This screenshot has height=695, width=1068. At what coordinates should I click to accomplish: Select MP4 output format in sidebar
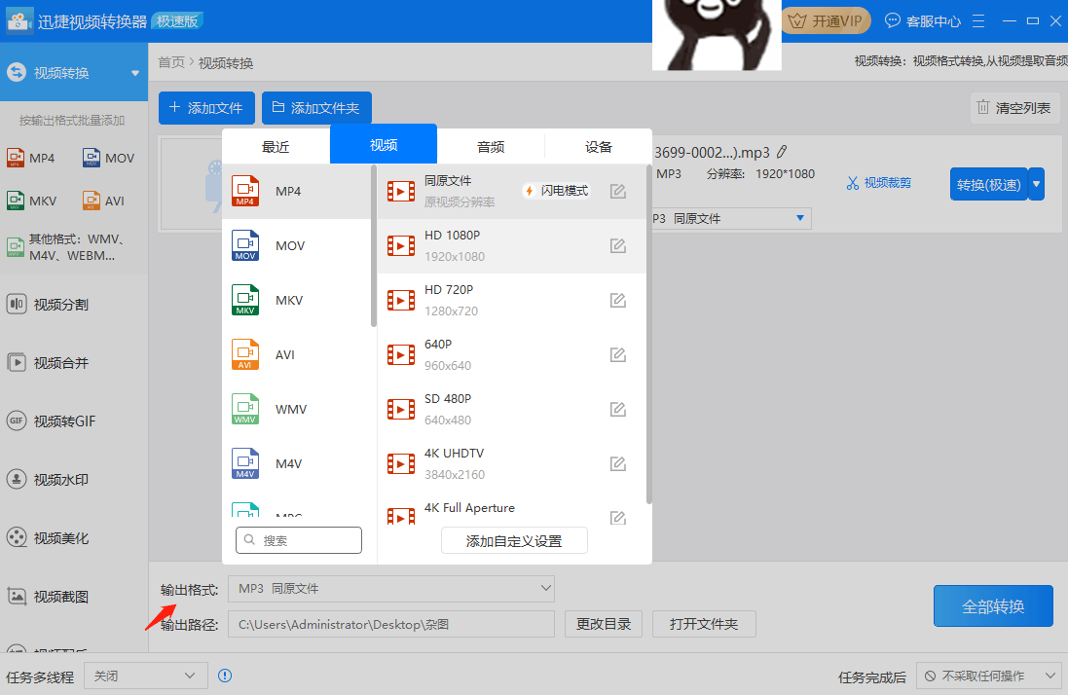31,157
